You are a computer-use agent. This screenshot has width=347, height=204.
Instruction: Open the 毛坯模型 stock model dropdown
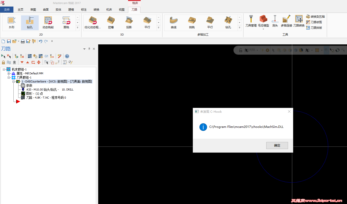coord(263,29)
